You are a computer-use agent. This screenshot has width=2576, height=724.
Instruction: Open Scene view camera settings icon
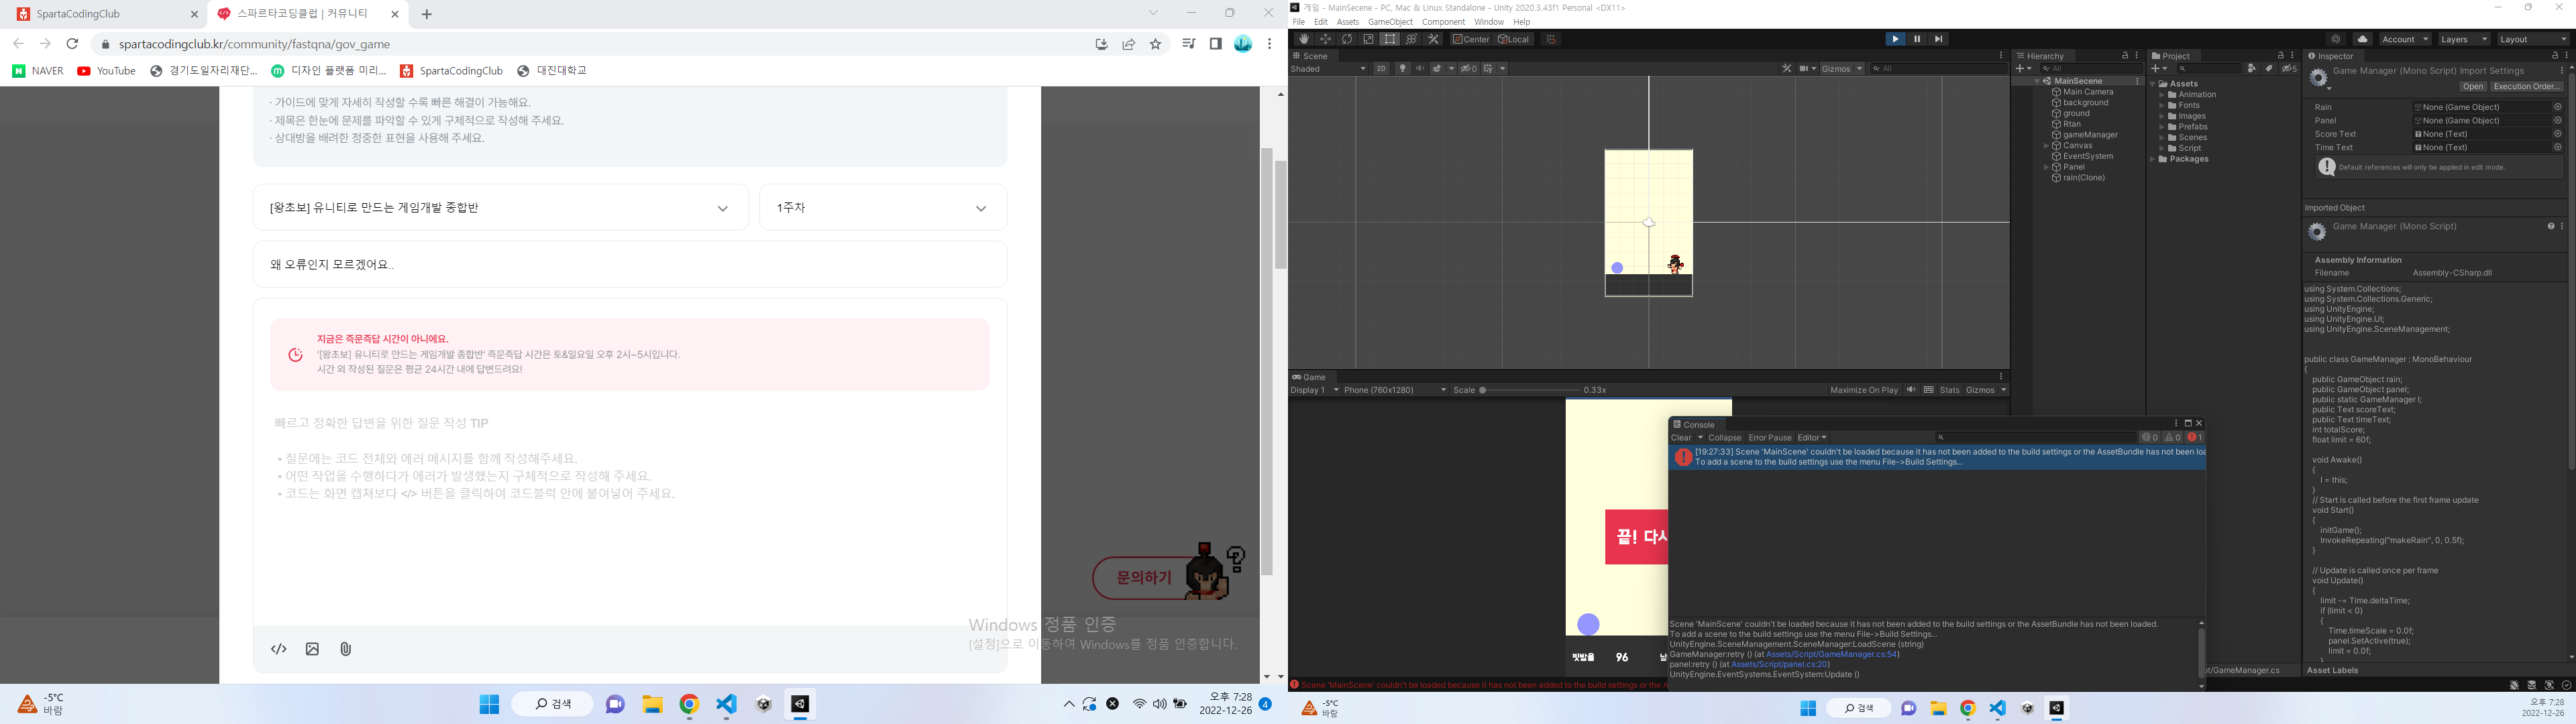point(1807,69)
